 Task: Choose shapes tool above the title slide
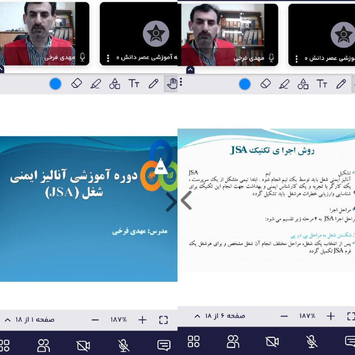(x=114, y=83)
